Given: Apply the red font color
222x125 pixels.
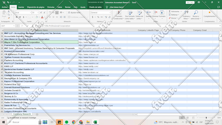Looking at the screenshot, I should point(42,17).
